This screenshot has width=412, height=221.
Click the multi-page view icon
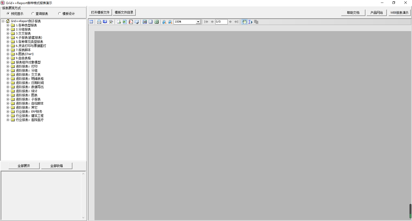click(x=157, y=22)
